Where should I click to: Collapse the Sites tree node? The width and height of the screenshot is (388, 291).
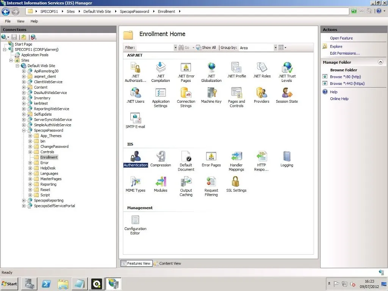(11, 60)
